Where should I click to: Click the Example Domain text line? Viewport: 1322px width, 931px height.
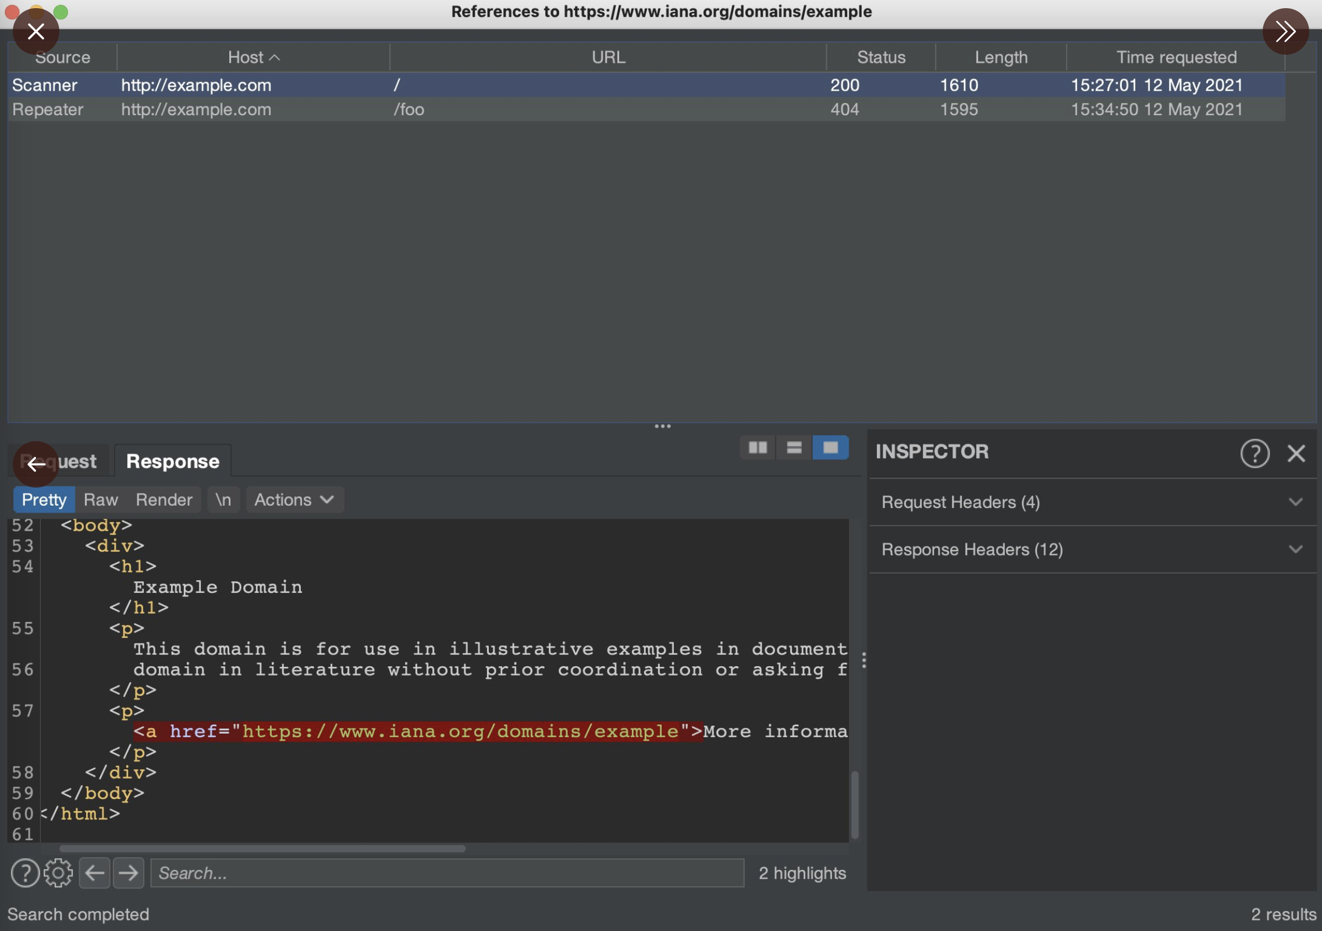tap(218, 587)
